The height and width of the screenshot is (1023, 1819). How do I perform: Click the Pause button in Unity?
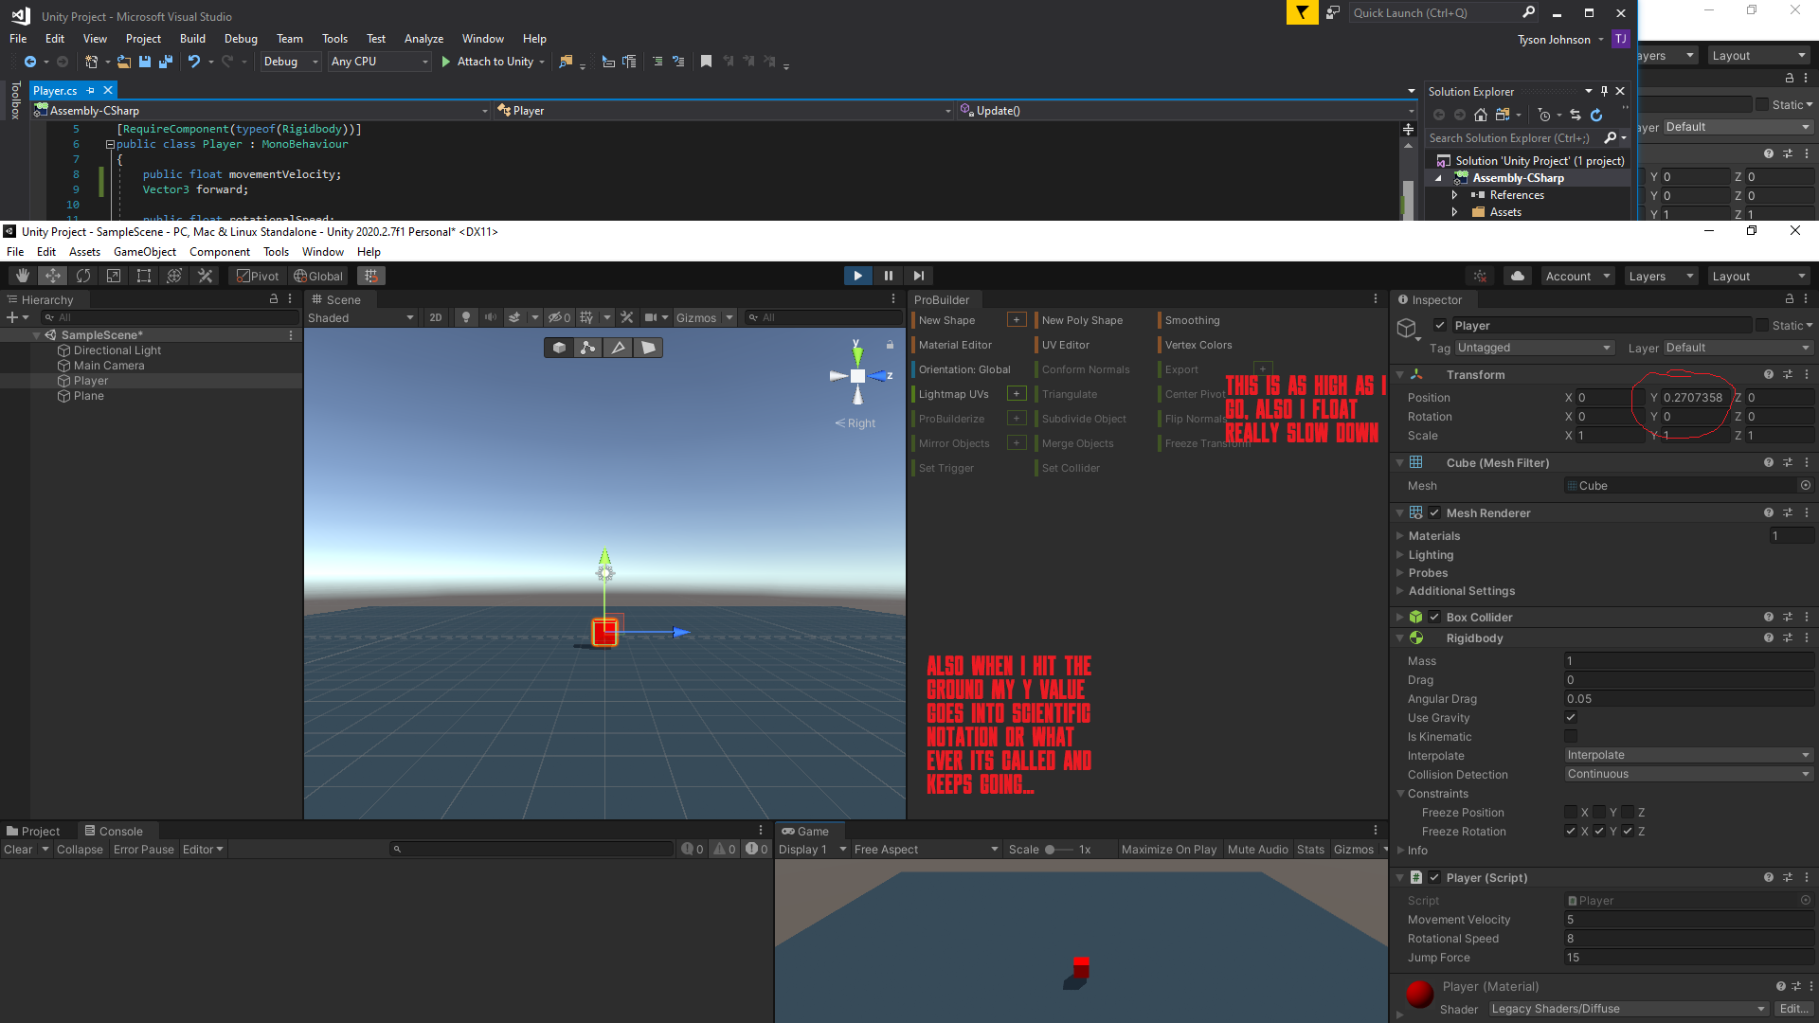click(x=888, y=276)
